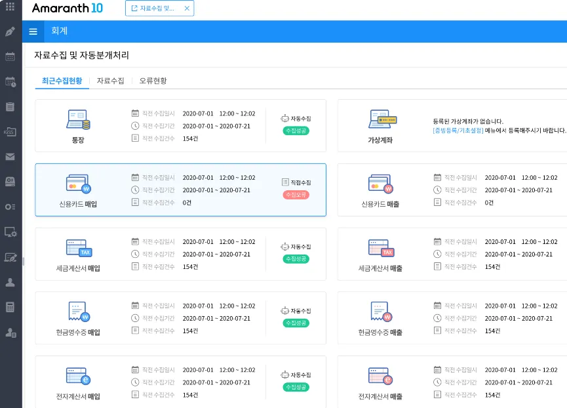This screenshot has height=408, width=567.
Task: Open the monitor with gear sidebar icon
Action: click(10, 232)
